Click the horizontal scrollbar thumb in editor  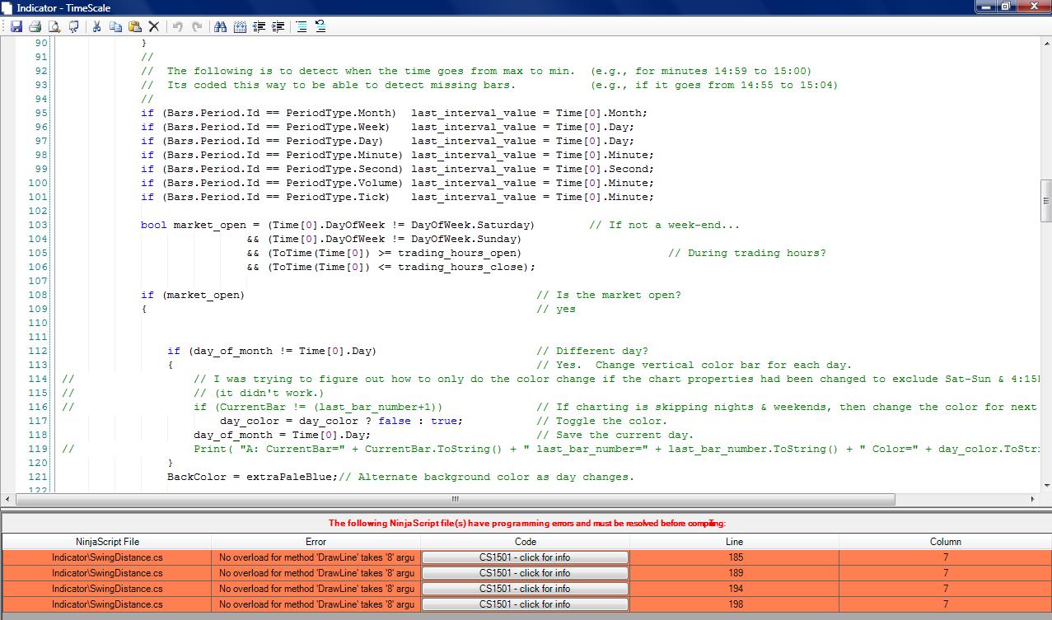click(x=454, y=500)
